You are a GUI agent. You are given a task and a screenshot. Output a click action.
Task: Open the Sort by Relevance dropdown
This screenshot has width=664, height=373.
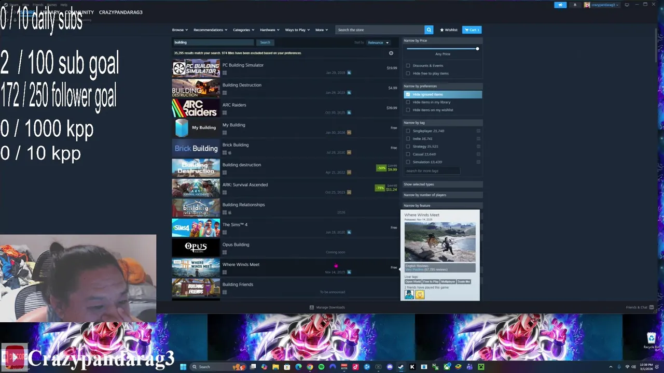(378, 42)
